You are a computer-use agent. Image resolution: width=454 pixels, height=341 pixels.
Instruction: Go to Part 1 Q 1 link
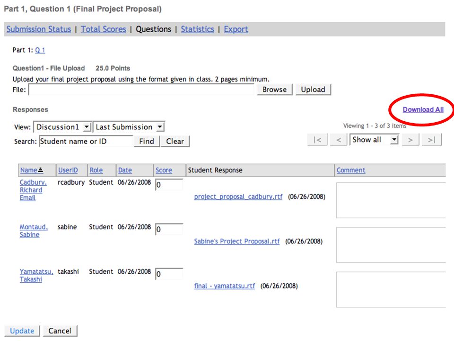coord(40,50)
